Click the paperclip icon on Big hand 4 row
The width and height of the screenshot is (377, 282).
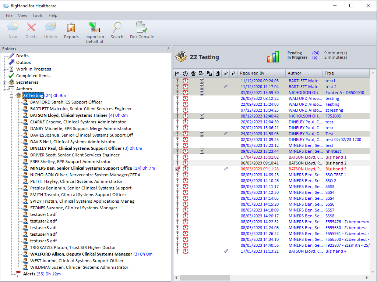point(226,251)
